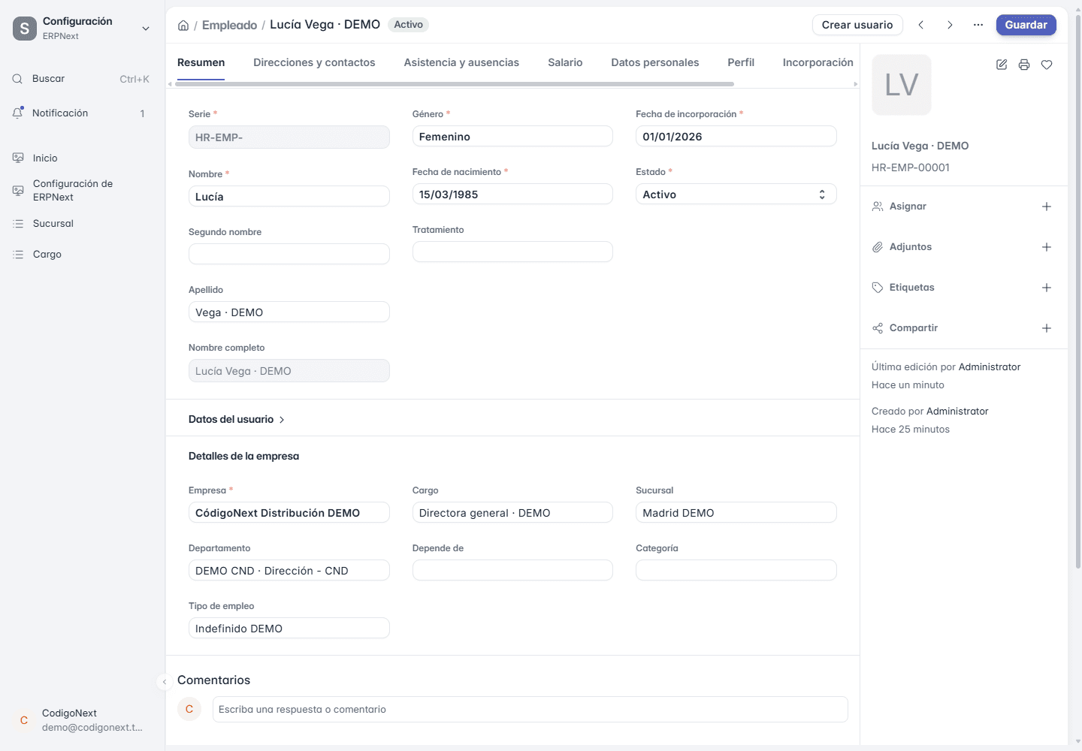Click the home breadcrumb icon
The height and width of the screenshot is (751, 1082).
tap(183, 26)
